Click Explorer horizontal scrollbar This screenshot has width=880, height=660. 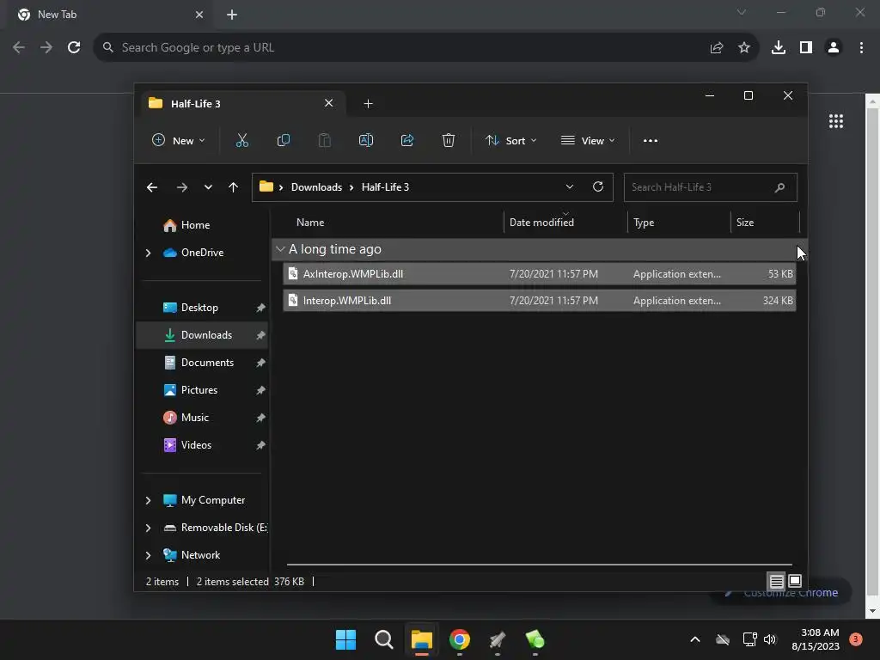tap(540, 565)
